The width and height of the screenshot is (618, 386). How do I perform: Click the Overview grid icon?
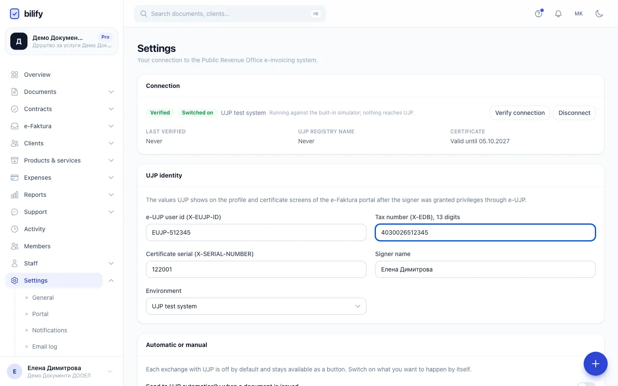click(15, 75)
